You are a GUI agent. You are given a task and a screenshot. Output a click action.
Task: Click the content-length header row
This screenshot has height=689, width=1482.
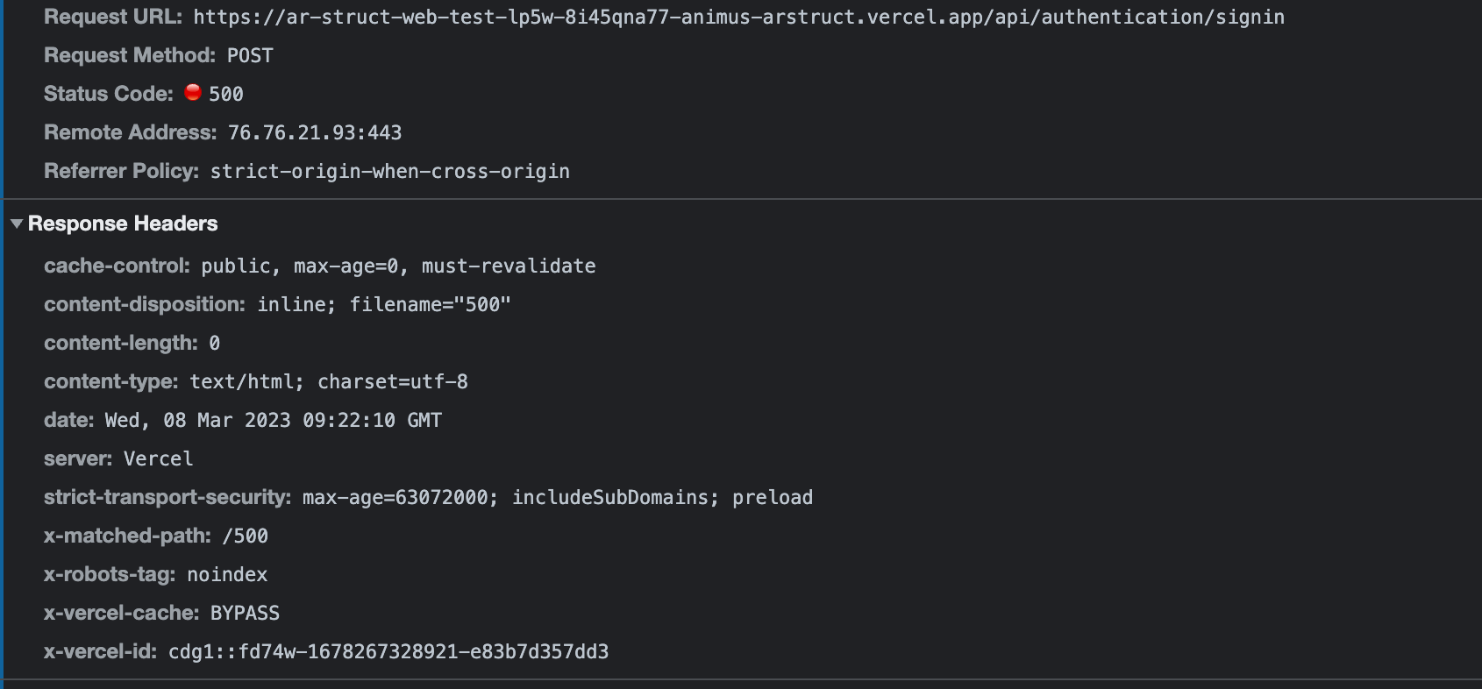coord(132,343)
